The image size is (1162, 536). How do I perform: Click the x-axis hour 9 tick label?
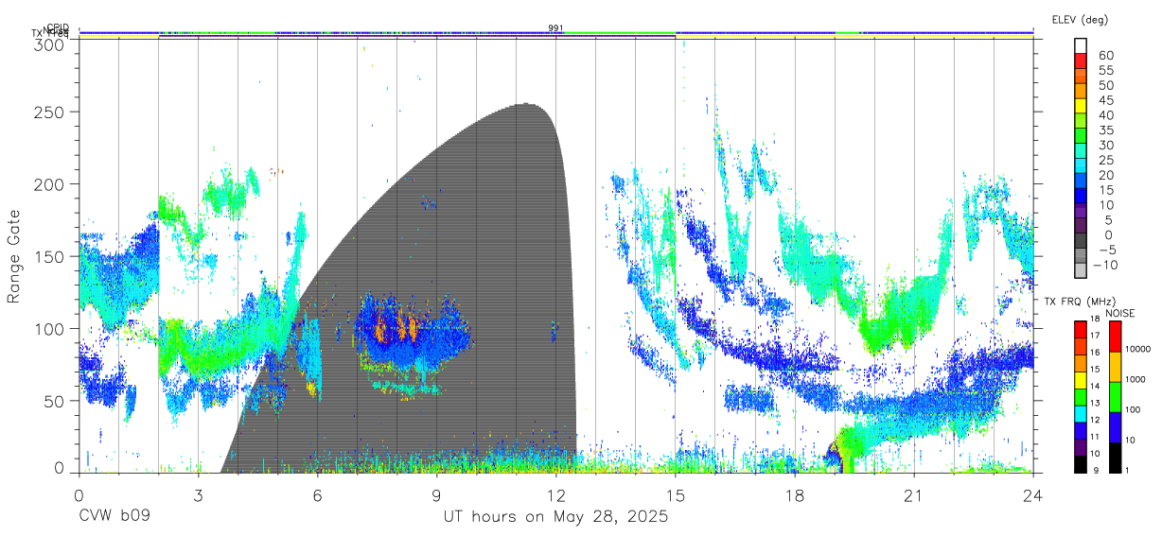[436, 495]
